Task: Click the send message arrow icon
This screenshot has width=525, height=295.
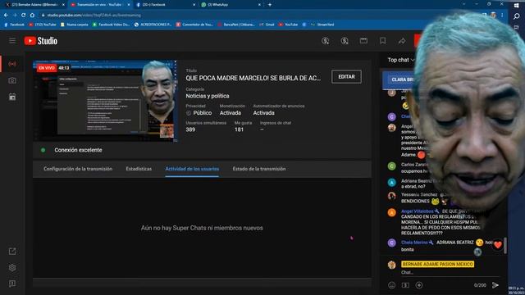Action: point(495,285)
